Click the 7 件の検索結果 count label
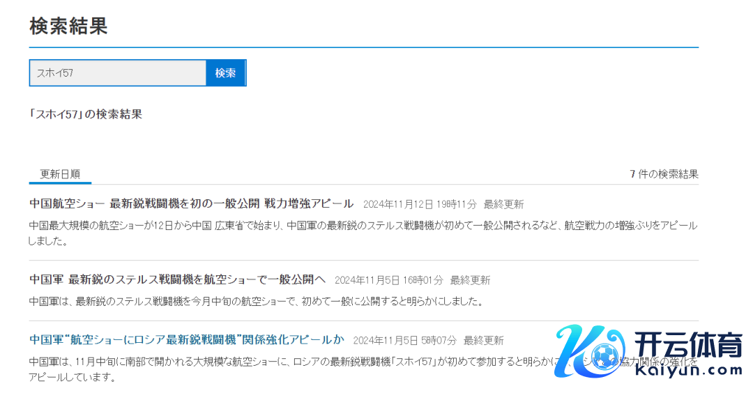This screenshot has width=753, height=393. click(664, 174)
